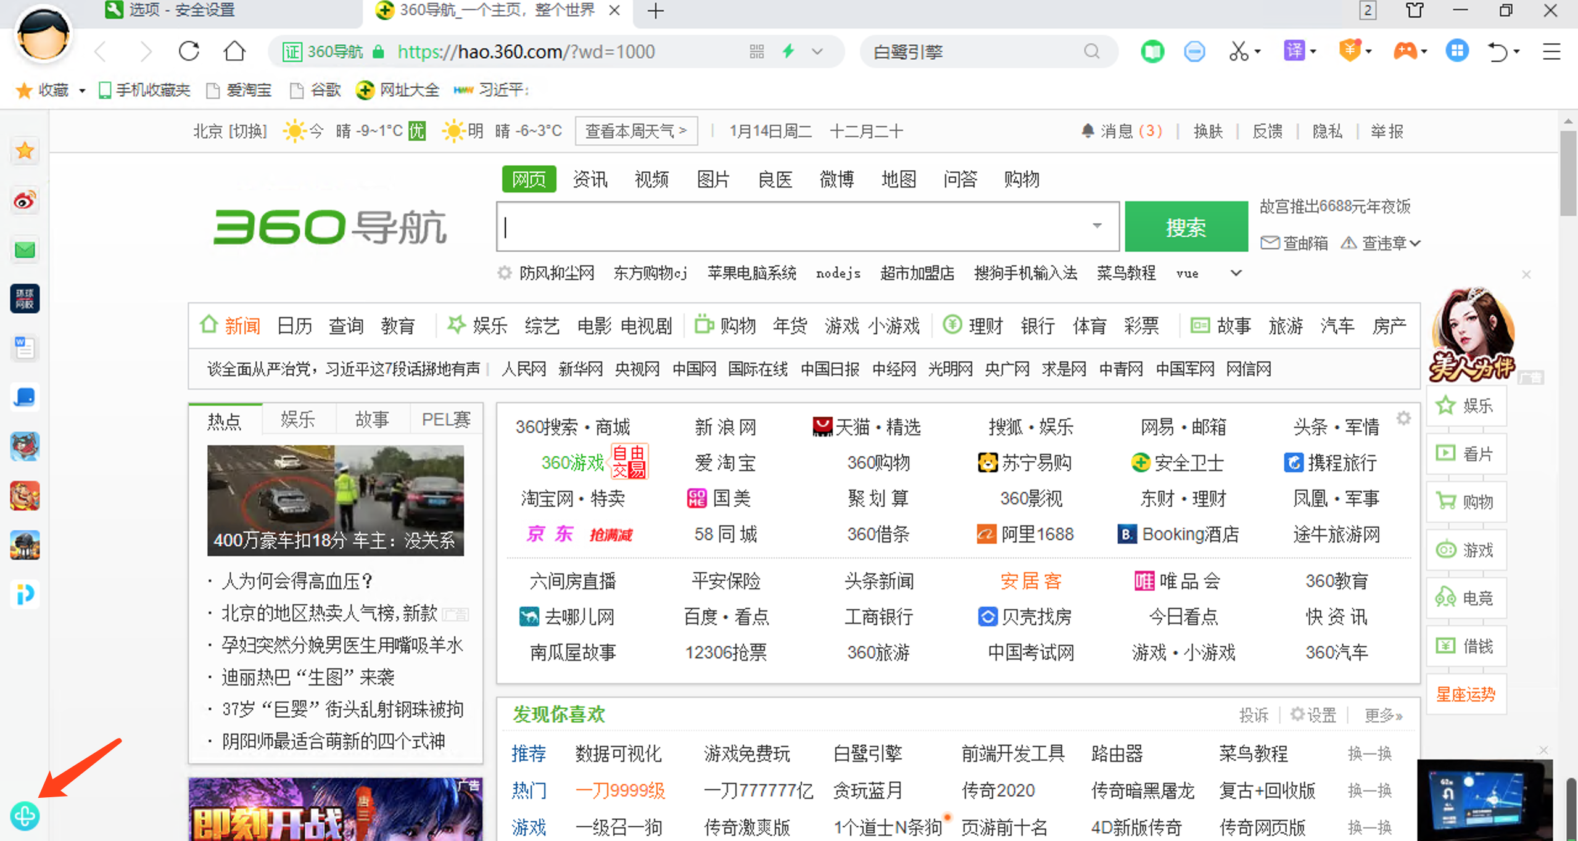Click the green 搜索 button
1578x841 pixels.
pos(1186,227)
